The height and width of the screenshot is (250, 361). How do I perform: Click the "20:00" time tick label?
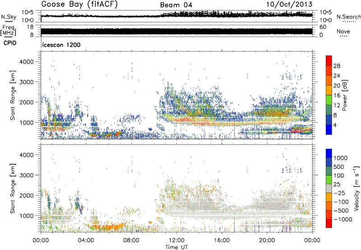pyautogui.click(x=267, y=241)
